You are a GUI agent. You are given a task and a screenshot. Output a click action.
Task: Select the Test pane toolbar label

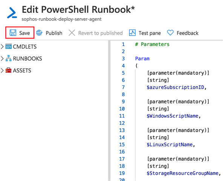(150, 33)
